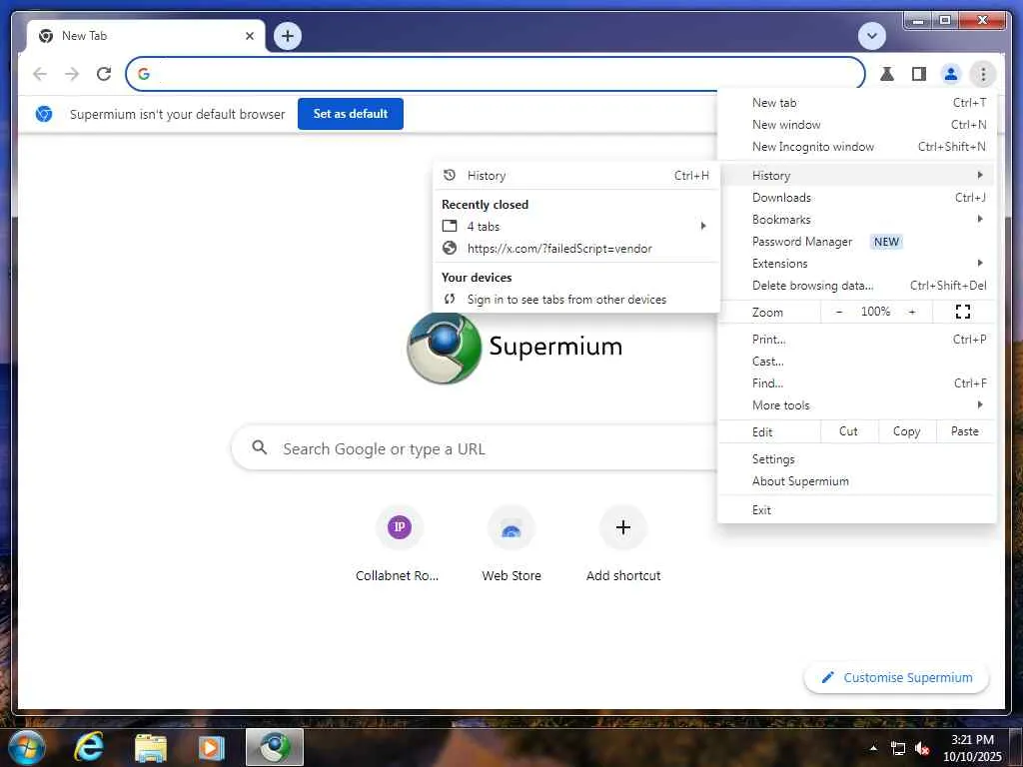Open the Supermium Labs flask icon
The width and height of the screenshot is (1023, 767).
887,74
